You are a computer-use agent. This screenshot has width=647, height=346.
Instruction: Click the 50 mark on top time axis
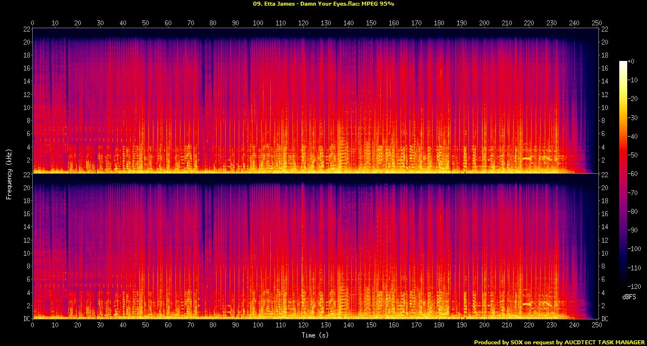(145, 23)
